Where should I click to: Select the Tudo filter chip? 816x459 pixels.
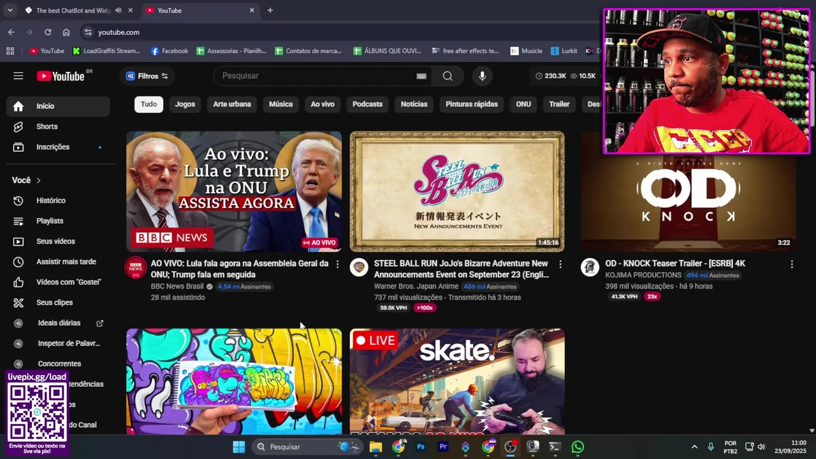pyautogui.click(x=149, y=104)
